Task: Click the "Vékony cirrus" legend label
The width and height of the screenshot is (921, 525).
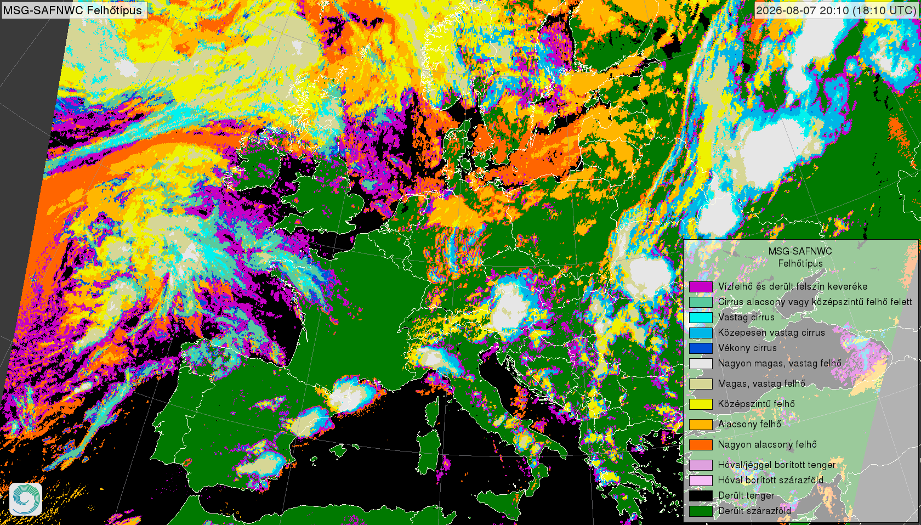Action: coord(747,348)
